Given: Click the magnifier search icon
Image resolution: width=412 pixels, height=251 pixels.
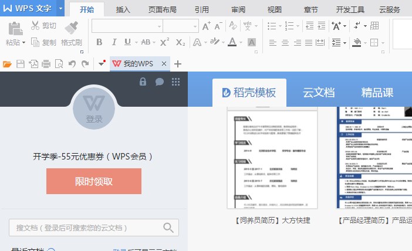Looking at the screenshot, I should [x=168, y=228].
